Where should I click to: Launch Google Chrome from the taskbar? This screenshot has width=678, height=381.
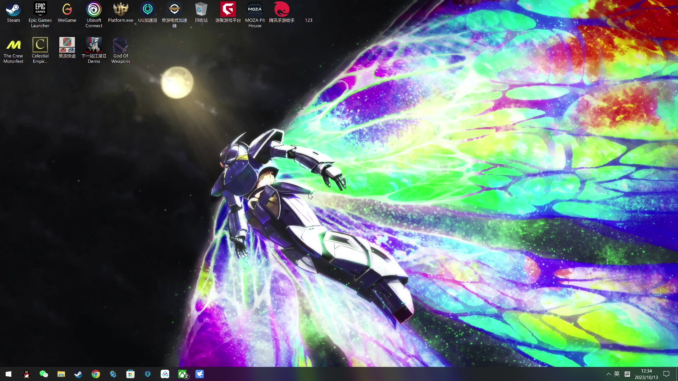coord(96,374)
